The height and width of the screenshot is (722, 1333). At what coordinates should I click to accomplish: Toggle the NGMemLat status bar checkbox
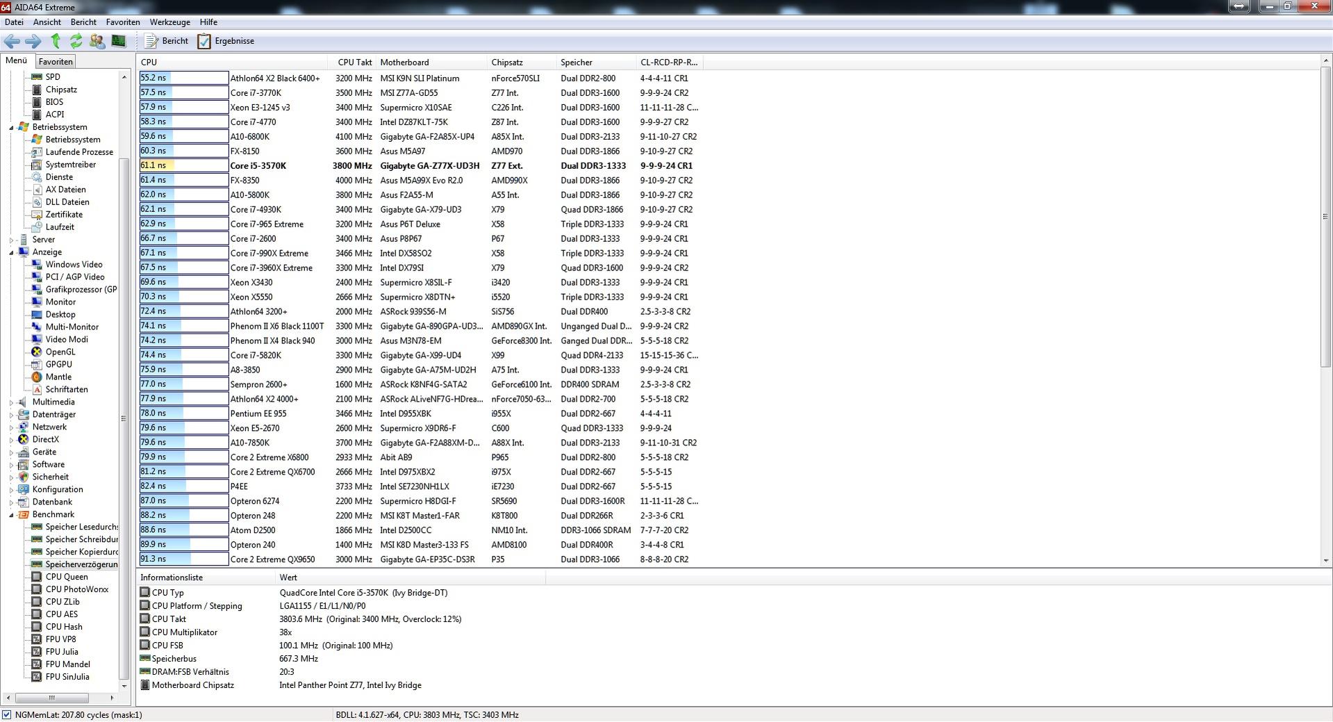(x=7, y=714)
